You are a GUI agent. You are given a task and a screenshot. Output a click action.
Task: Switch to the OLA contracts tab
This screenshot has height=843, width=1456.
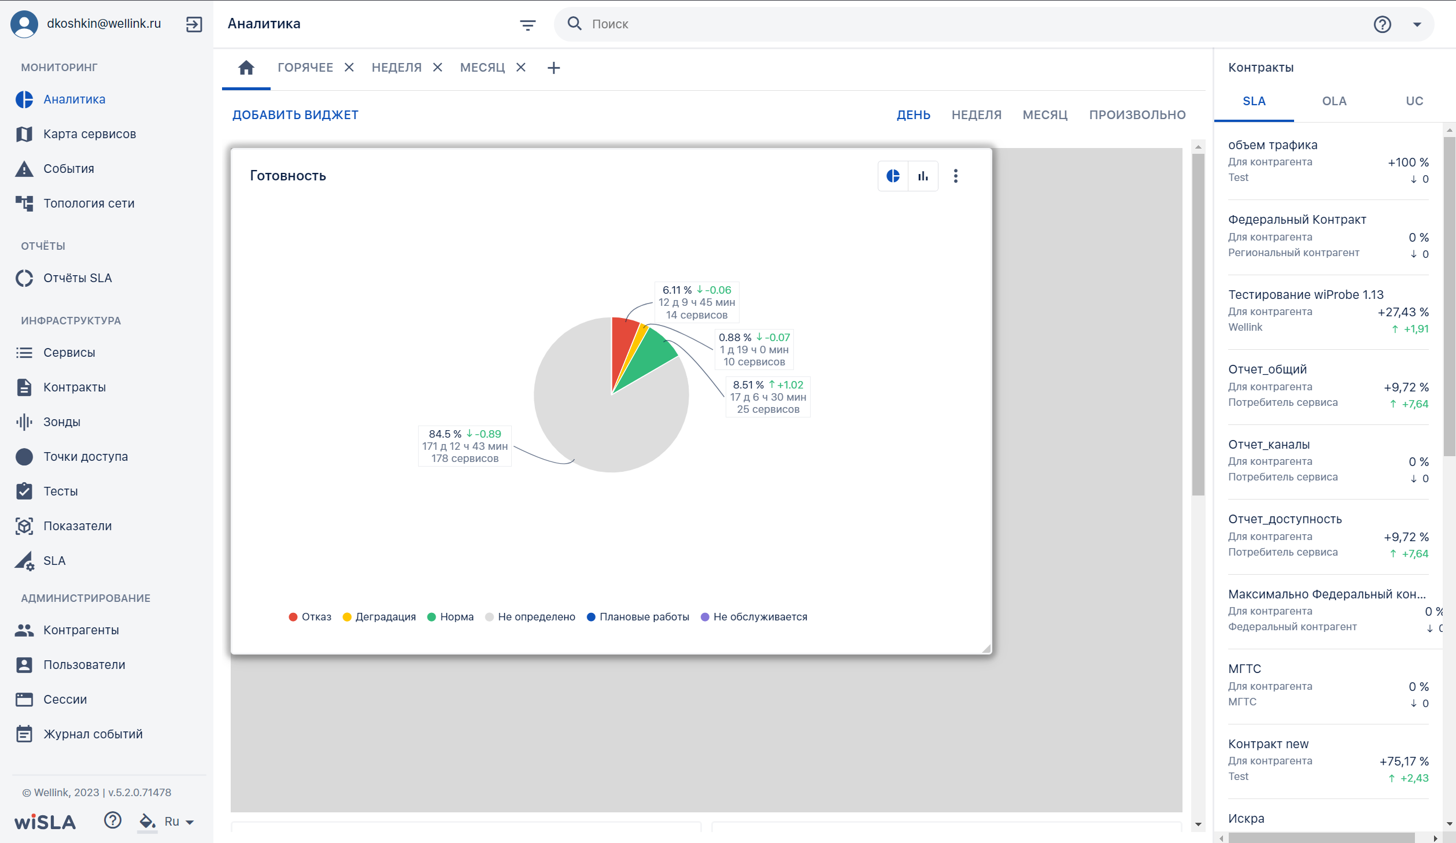point(1334,101)
